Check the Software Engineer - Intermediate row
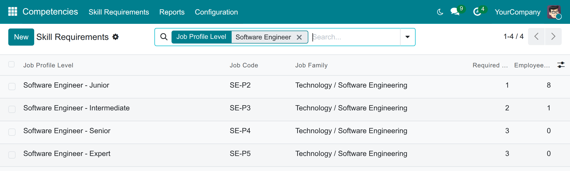Viewport: 570px width, 171px height. click(x=12, y=109)
